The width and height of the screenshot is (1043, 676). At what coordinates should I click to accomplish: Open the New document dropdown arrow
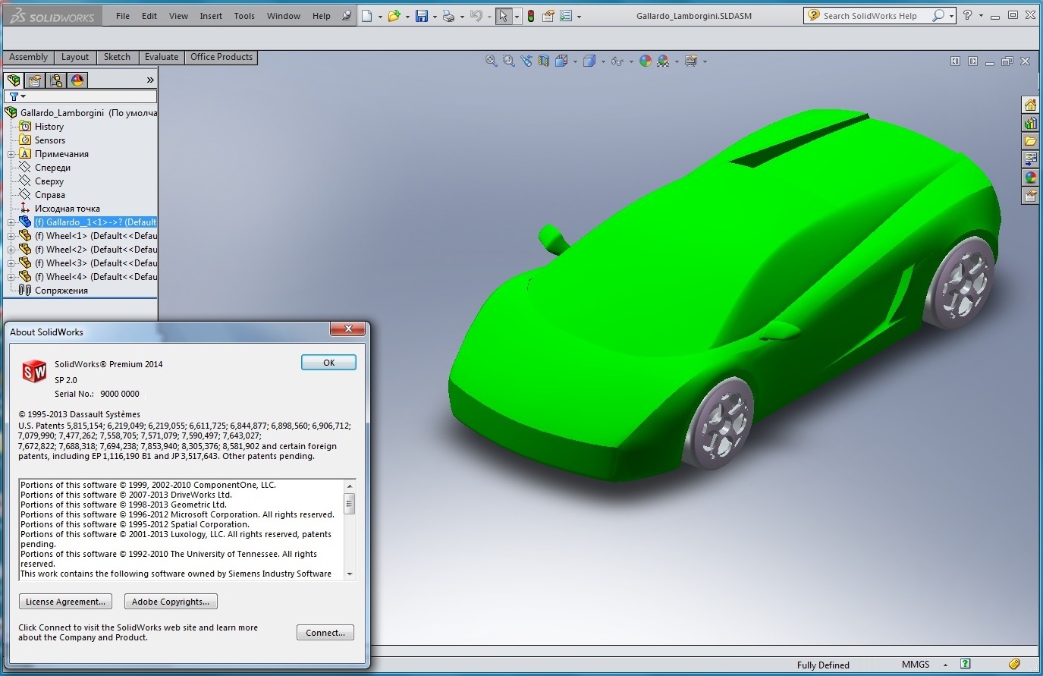click(380, 17)
